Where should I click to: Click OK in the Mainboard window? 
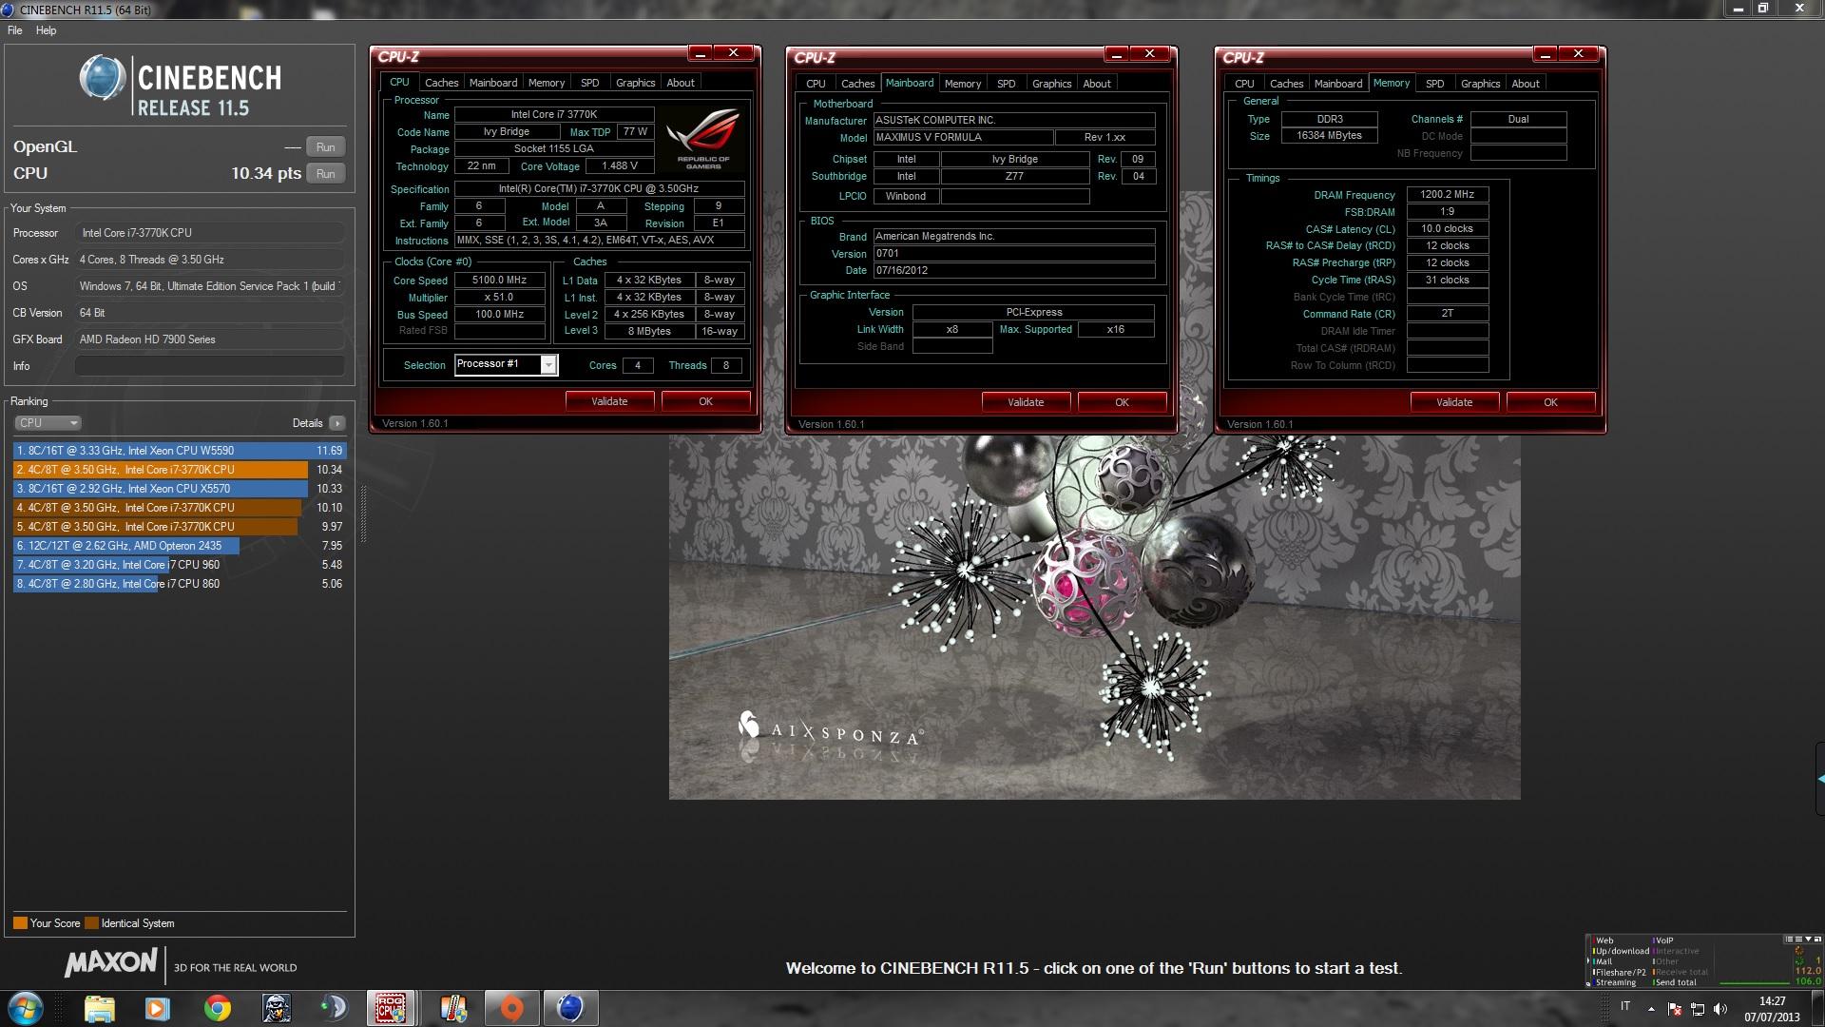click(x=1122, y=402)
